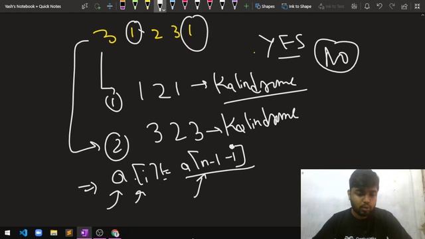
Task: Open the Windows Start menu
Action: click(7, 233)
